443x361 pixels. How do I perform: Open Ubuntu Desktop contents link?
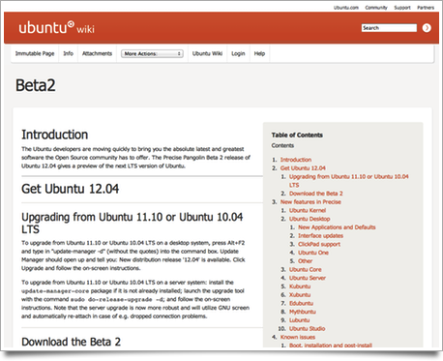pyautogui.click(x=310, y=219)
